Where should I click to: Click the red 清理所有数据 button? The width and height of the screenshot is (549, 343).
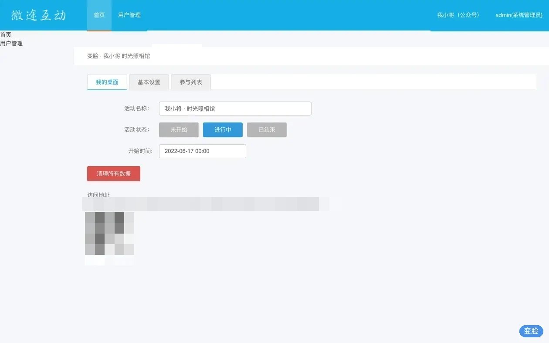click(114, 173)
